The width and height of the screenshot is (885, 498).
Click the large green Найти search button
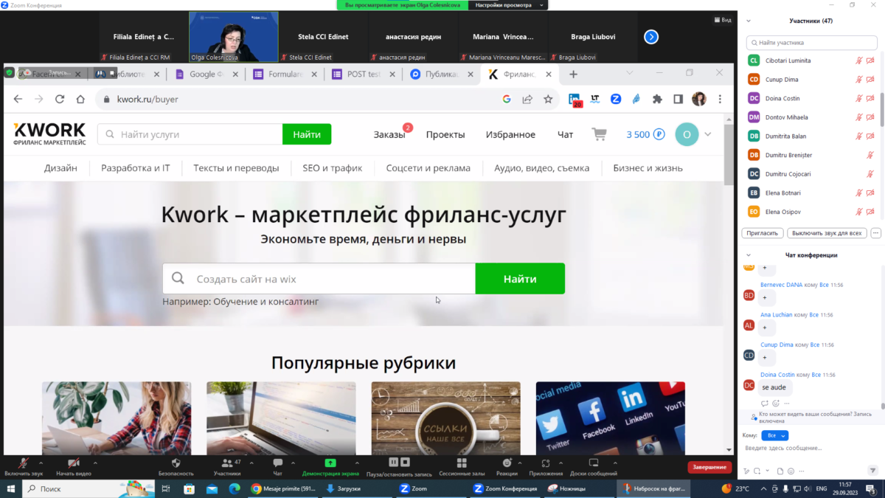click(520, 279)
